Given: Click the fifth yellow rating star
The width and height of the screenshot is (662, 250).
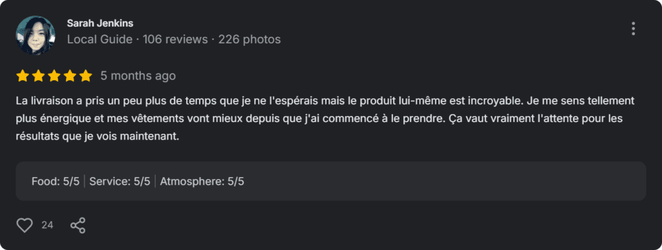Looking at the screenshot, I should 85,76.
